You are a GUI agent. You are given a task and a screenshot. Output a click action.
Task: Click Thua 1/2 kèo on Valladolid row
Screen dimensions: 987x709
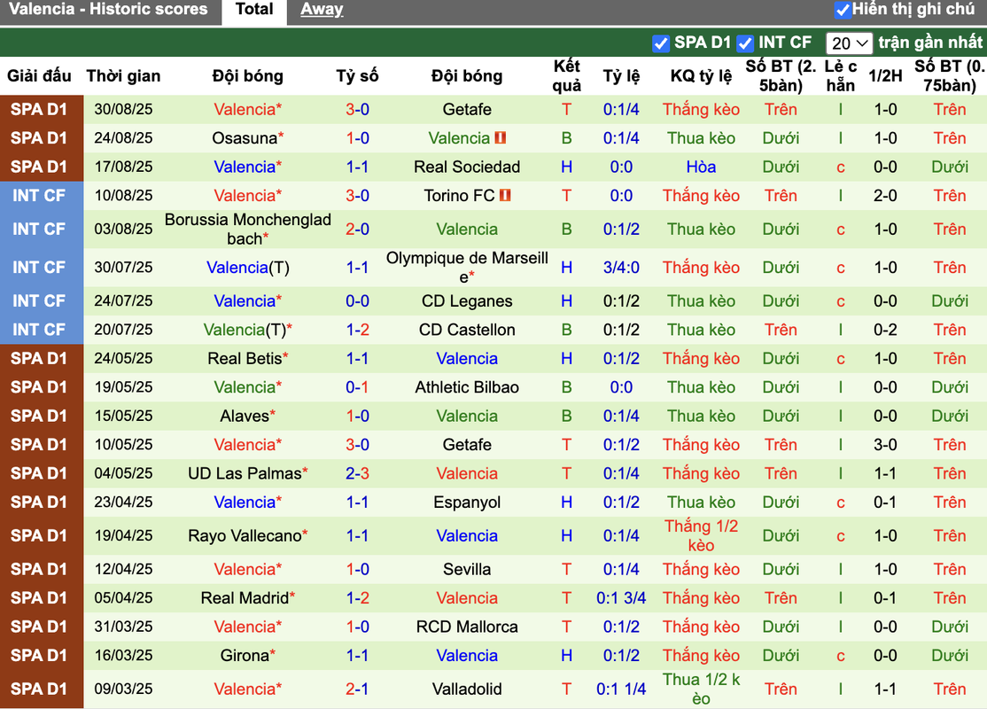(x=701, y=690)
